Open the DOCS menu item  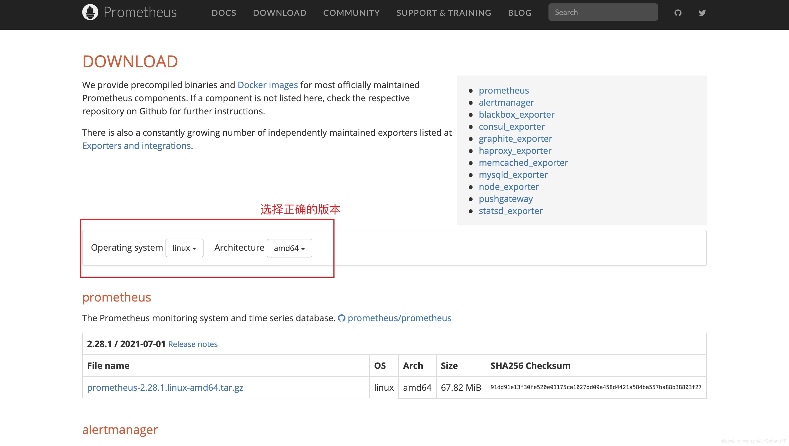224,13
